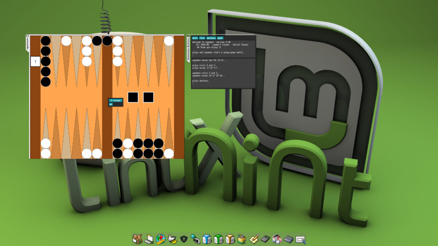
Task: Click the dark shield security icon
Action: click(184, 239)
